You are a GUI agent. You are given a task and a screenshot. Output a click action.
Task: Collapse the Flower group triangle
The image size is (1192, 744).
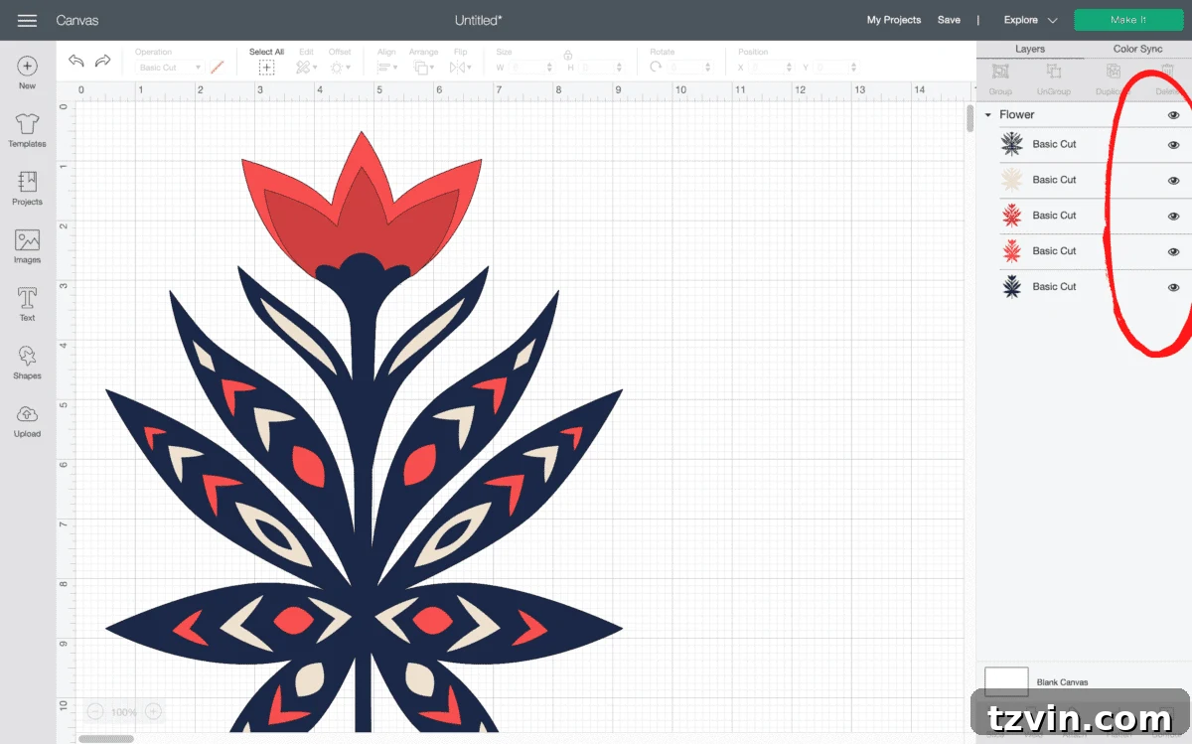[987, 115]
